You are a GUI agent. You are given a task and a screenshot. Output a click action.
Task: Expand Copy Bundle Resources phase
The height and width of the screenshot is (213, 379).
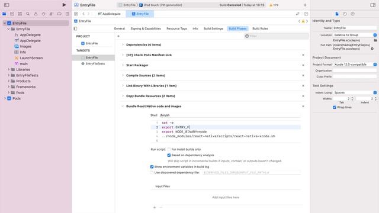pyautogui.click(x=123, y=96)
